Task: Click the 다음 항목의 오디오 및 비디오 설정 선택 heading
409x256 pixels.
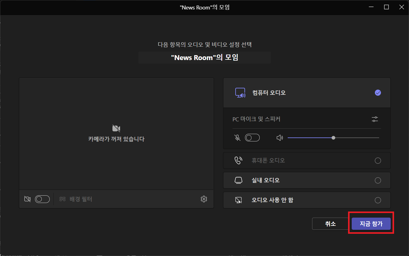Action: [x=204, y=44]
